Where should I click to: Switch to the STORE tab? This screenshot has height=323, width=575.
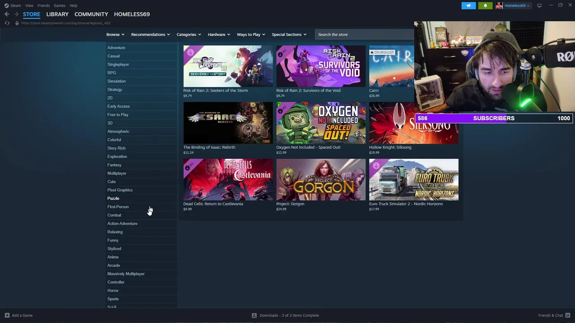(31, 14)
